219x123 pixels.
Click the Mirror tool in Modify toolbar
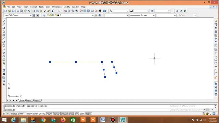point(216,28)
